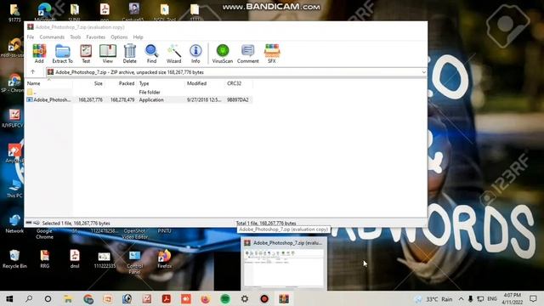544x306 pixels.
Task: Open the Comment tool
Action: [247, 54]
